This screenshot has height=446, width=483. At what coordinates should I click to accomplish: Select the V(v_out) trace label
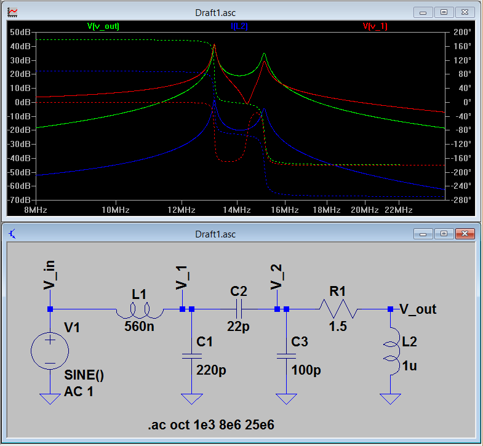103,26
